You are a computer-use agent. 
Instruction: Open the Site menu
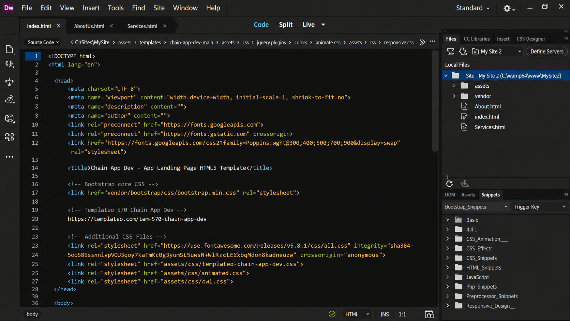tap(159, 8)
